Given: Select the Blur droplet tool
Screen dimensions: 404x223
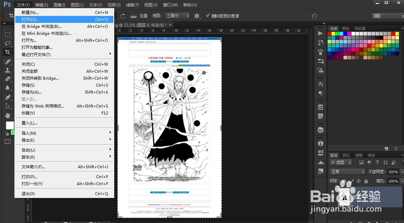Looking at the screenshot, I should (8, 88).
